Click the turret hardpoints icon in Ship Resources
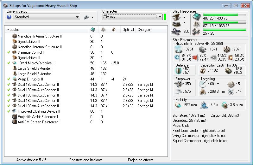This screenshot has height=165, width=253. [176, 17]
